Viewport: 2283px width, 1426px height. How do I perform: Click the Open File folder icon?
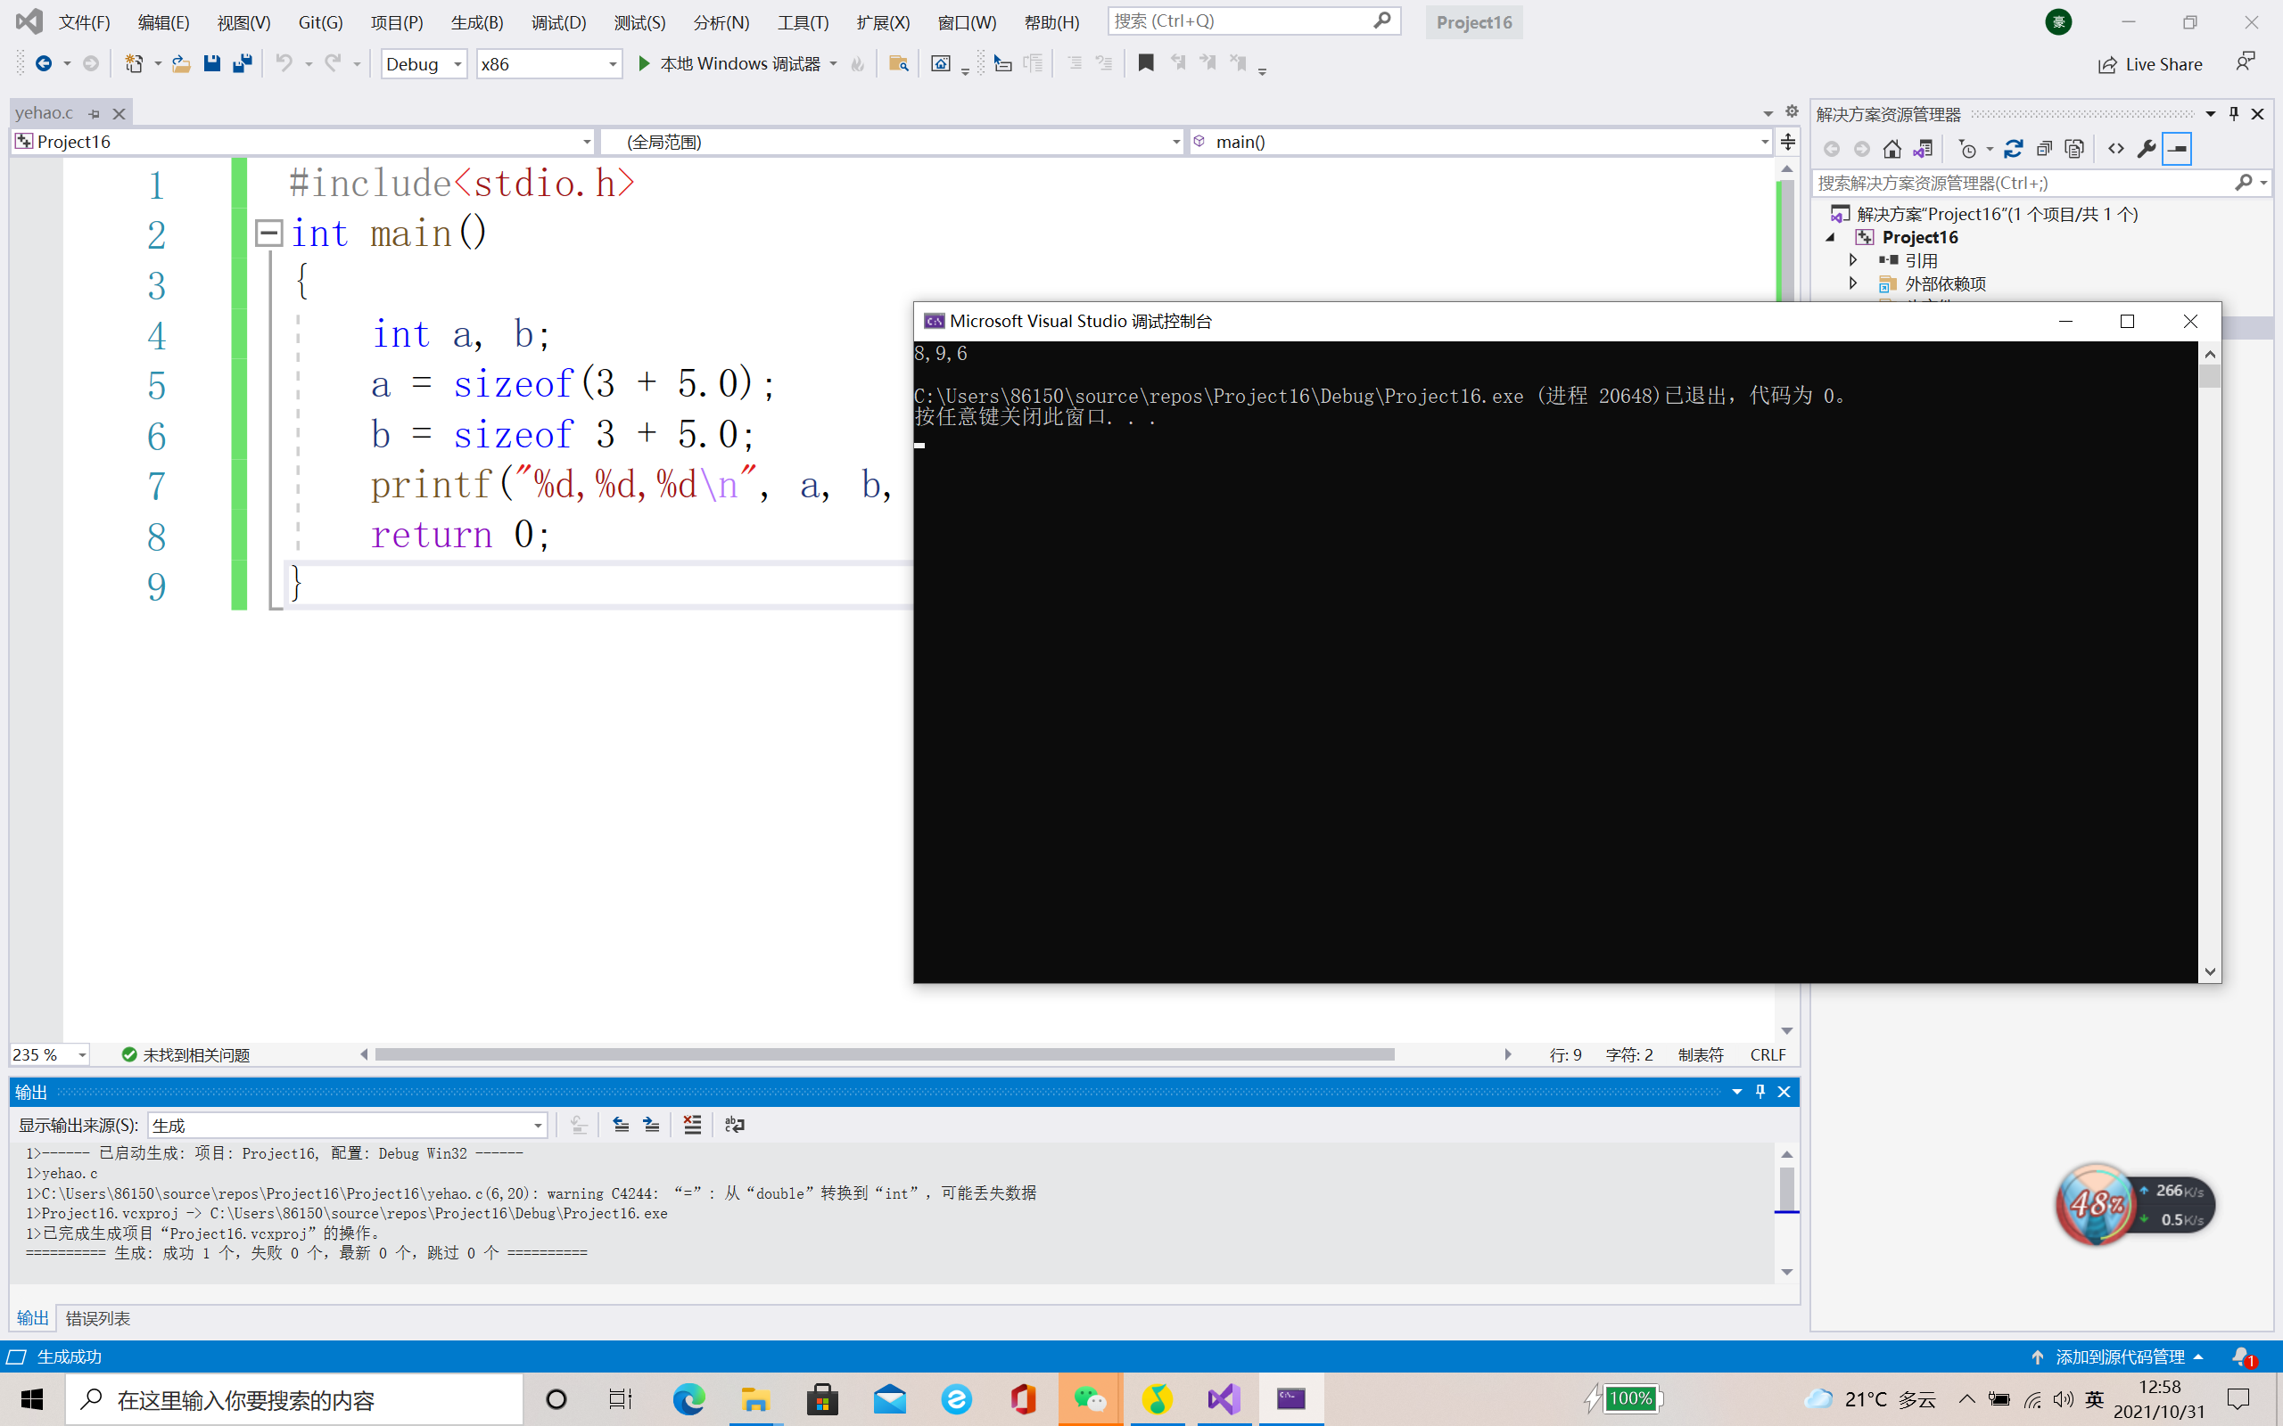point(180,63)
